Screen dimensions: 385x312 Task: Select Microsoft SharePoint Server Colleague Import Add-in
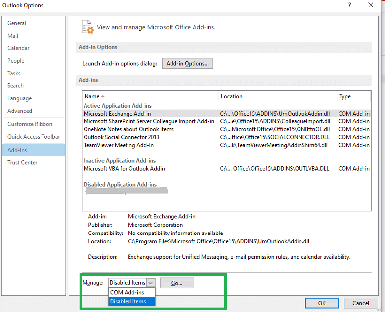226,121
